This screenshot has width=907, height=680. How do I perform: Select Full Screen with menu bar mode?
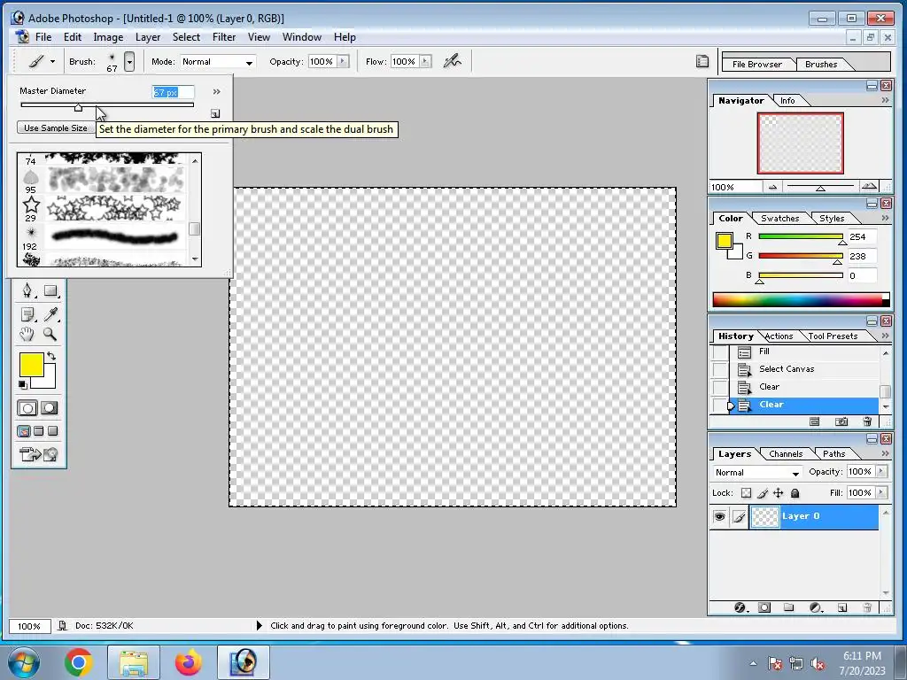pyautogui.click(x=38, y=431)
